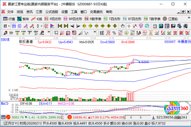This screenshot has height=127, width=191.
Task: Expand the Gann toolbar overflow chevron
Action: 95,32
